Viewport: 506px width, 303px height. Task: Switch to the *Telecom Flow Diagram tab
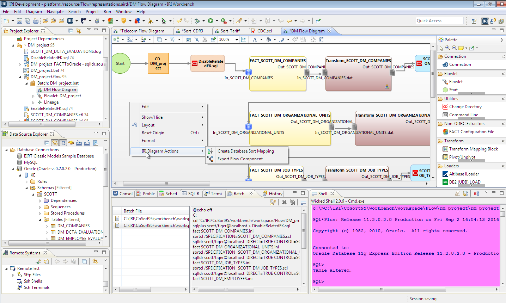click(142, 31)
